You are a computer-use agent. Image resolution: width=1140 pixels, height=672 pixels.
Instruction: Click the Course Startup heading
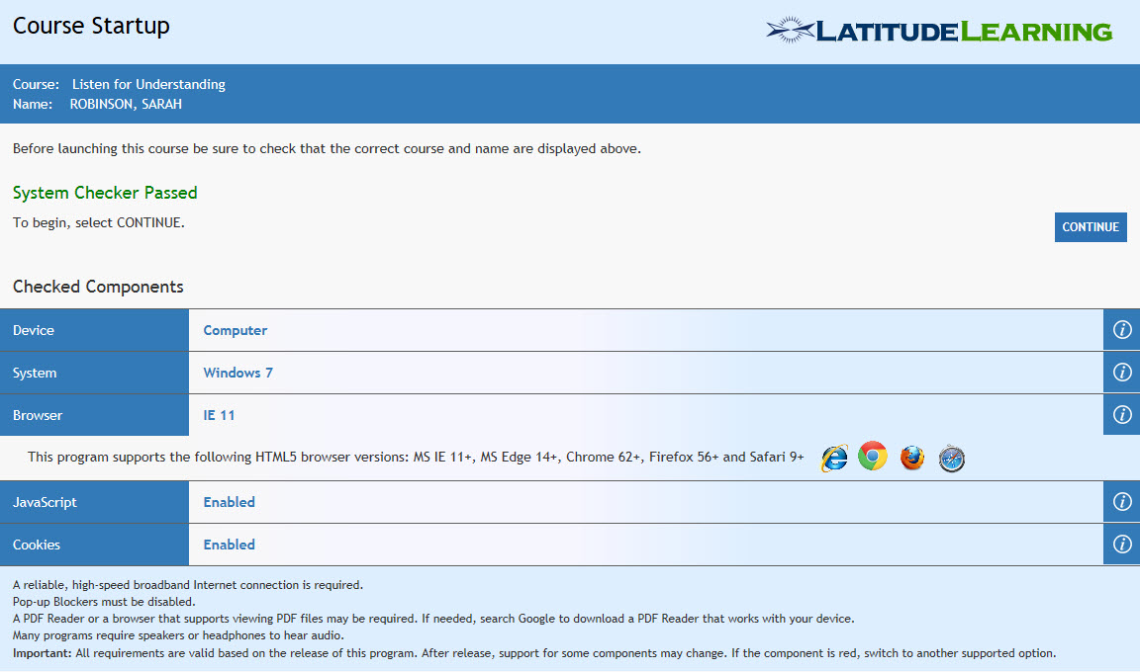coord(91,26)
